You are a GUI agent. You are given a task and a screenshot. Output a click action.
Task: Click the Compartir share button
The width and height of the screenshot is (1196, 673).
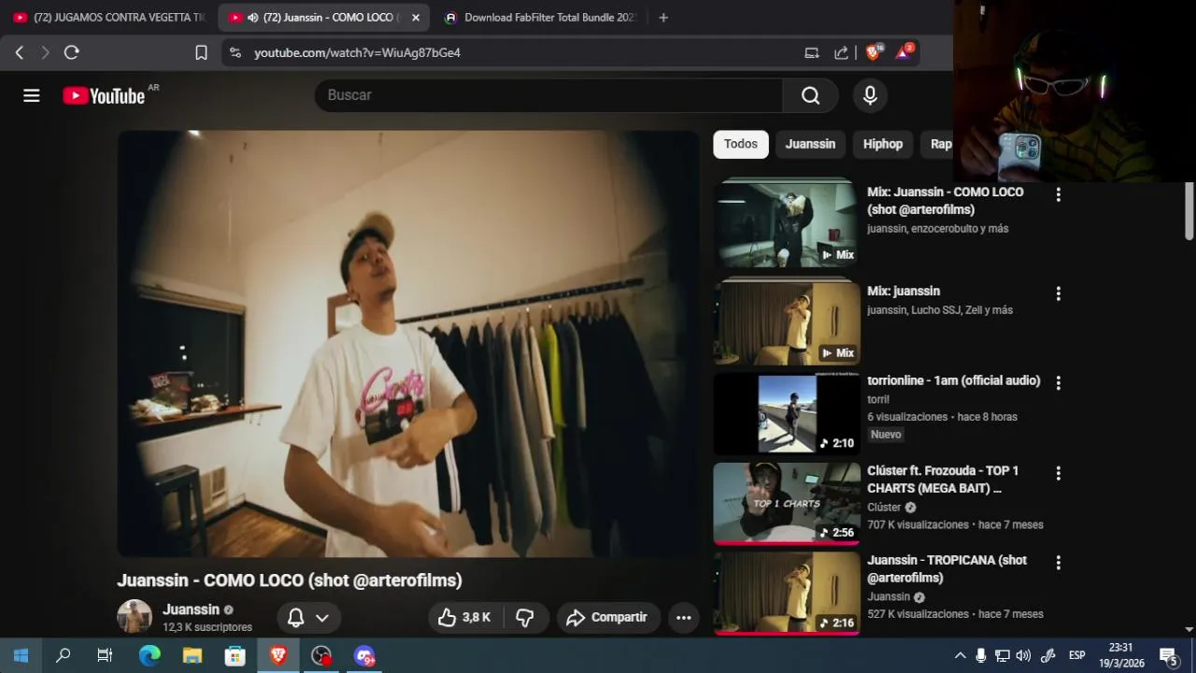tap(608, 617)
